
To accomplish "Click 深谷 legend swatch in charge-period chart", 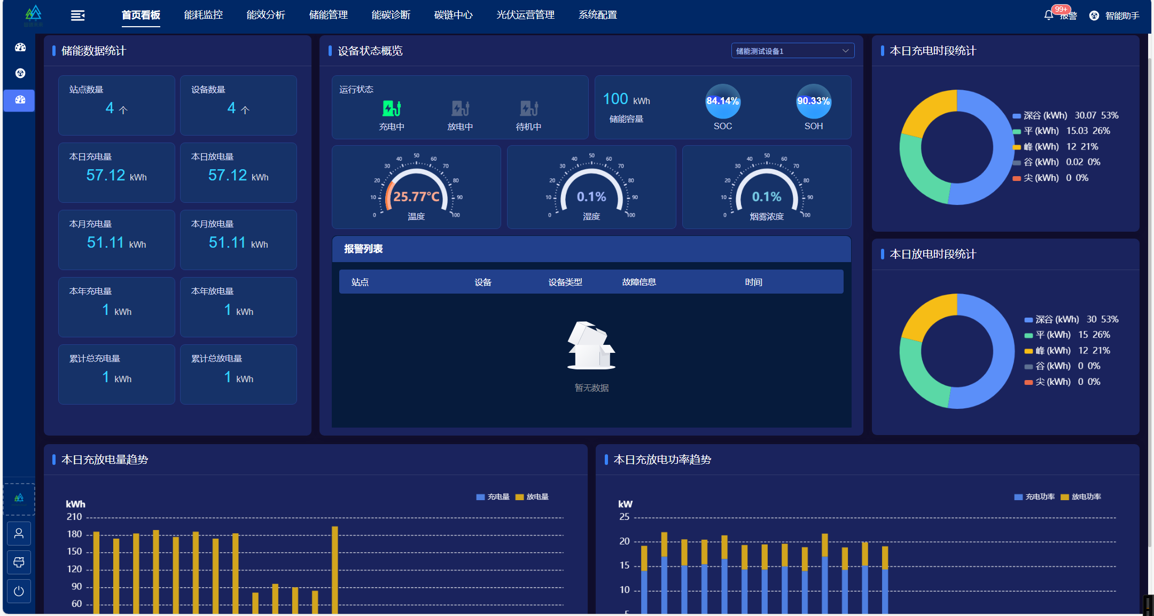I will [x=1017, y=116].
